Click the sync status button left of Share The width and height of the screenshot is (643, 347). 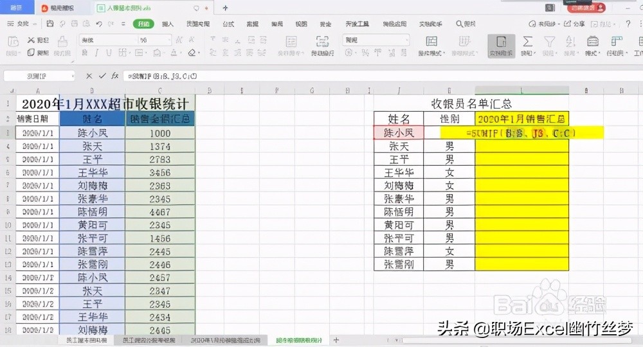pos(544,24)
